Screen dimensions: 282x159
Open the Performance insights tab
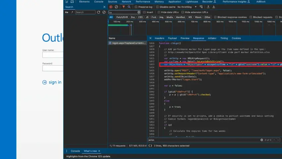pyautogui.click(x=236, y=2)
